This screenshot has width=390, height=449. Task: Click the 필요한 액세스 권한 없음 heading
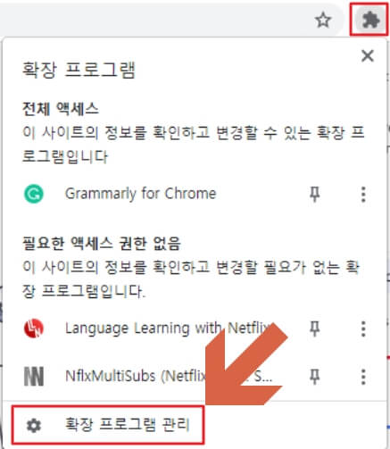click(x=102, y=244)
